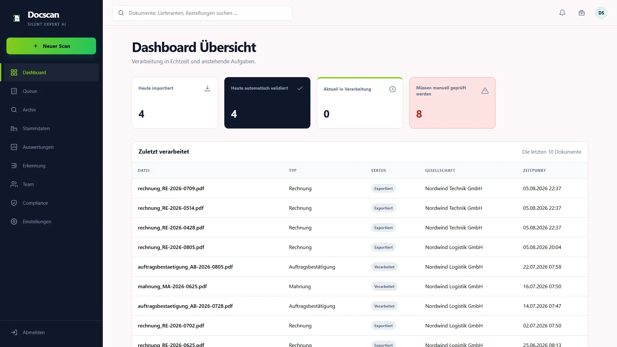Click the Exportiert badge for rechnung_RE-2026-0709.pdf
The image size is (617, 347).
tap(383, 189)
